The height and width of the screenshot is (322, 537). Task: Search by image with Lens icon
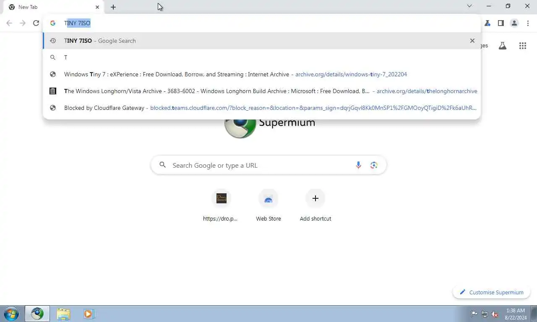point(374,165)
